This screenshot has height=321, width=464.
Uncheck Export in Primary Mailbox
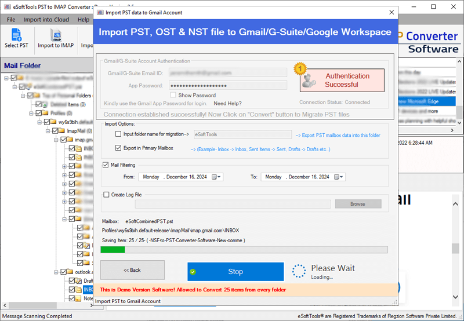118,148
